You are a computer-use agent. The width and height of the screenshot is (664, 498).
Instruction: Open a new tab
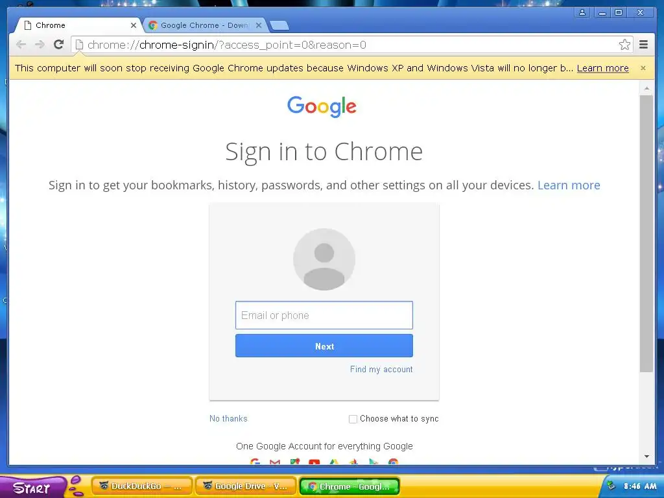click(x=279, y=26)
